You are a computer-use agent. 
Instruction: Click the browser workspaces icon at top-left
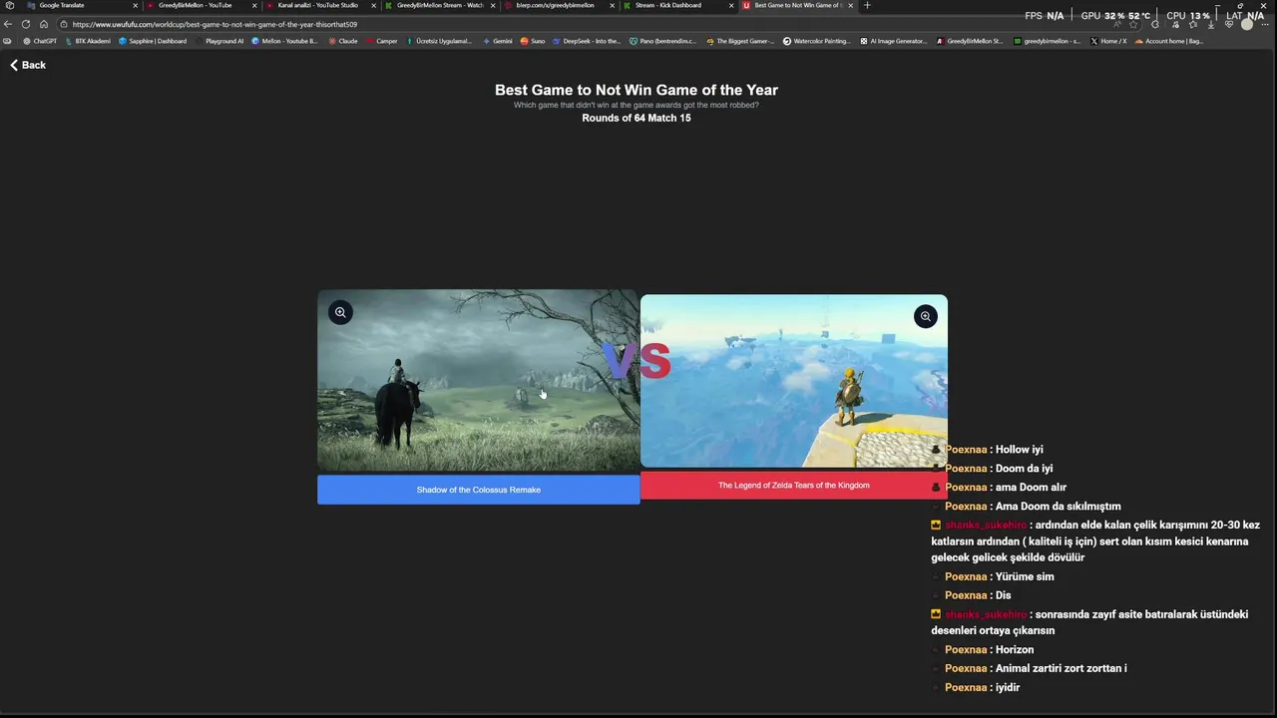pyautogui.click(x=9, y=5)
